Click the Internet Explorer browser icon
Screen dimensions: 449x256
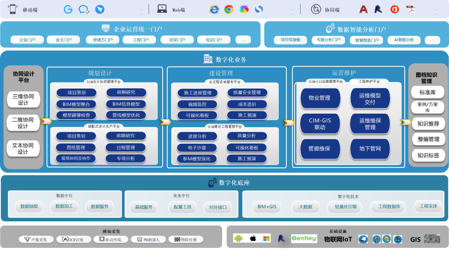click(x=214, y=9)
